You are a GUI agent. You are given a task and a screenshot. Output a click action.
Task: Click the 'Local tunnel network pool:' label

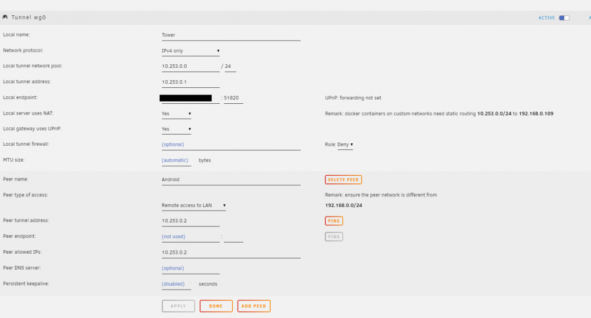(33, 66)
